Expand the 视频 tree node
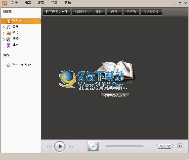Viewport: 189px width, 160px height. 4,39
